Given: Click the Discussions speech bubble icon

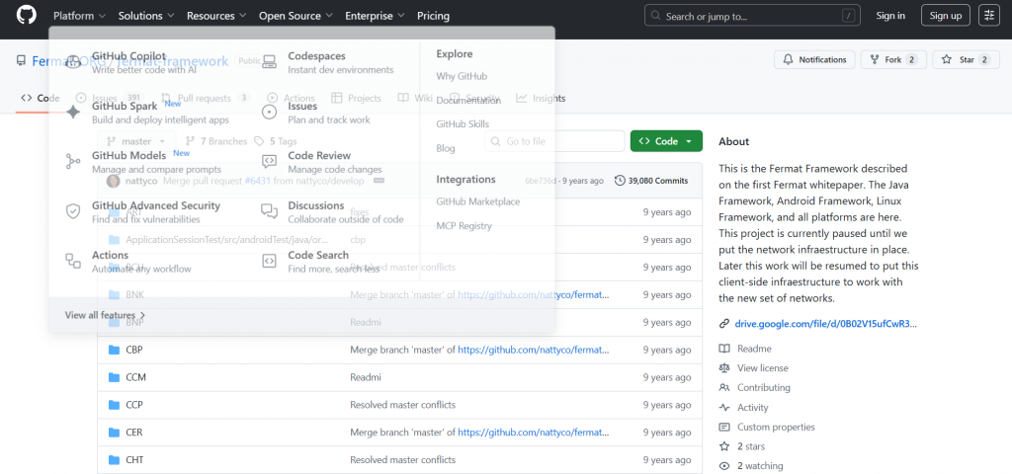Looking at the screenshot, I should [x=269, y=211].
